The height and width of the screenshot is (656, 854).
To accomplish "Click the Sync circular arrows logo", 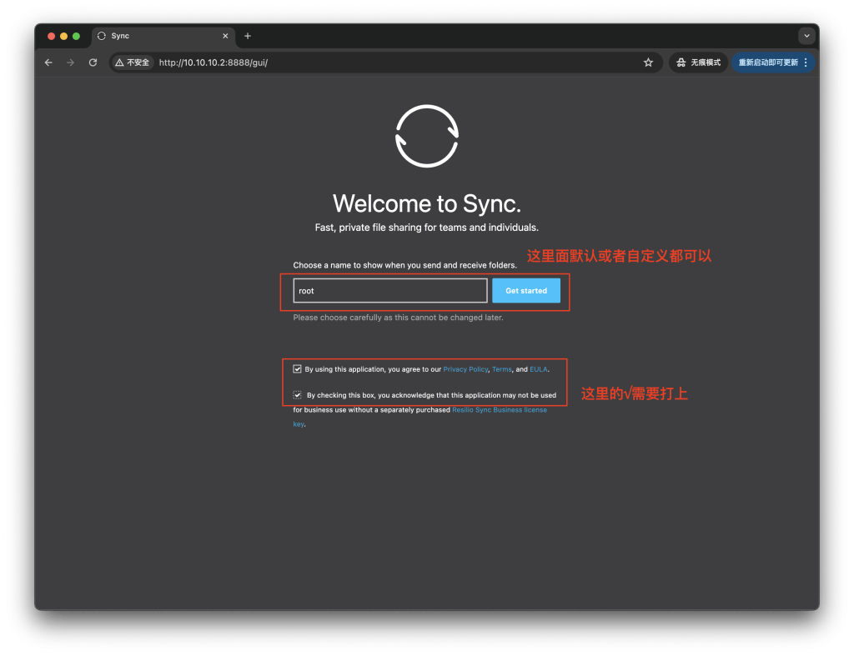I will point(427,136).
